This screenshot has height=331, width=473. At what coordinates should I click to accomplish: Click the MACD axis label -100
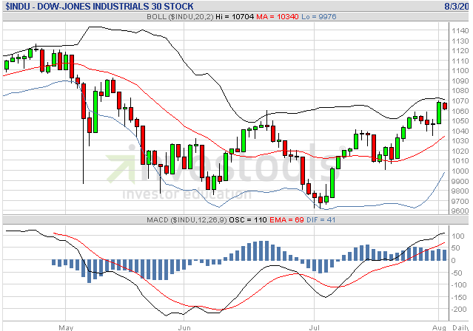click(458, 285)
